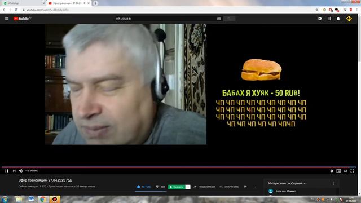
Task: Open File Explorer from taskbar
Action: point(19,199)
